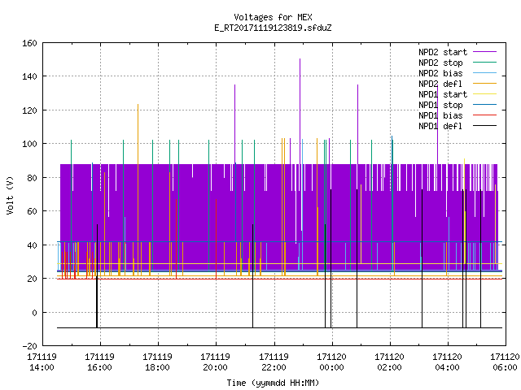Click the NPD2 defl orange legend line
This screenshot has height=390, width=521.
click(x=484, y=84)
